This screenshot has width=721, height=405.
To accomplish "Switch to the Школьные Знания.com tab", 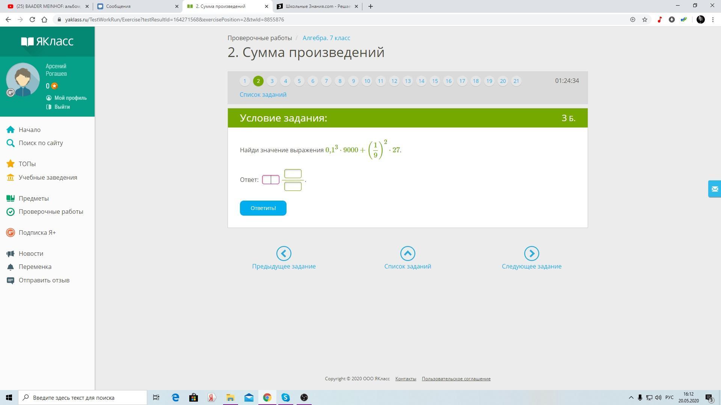I will [x=317, y=6].
